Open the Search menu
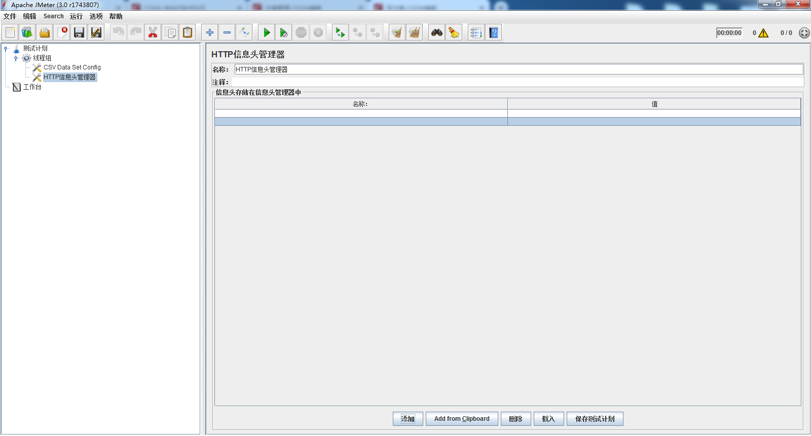 (53, 16)
